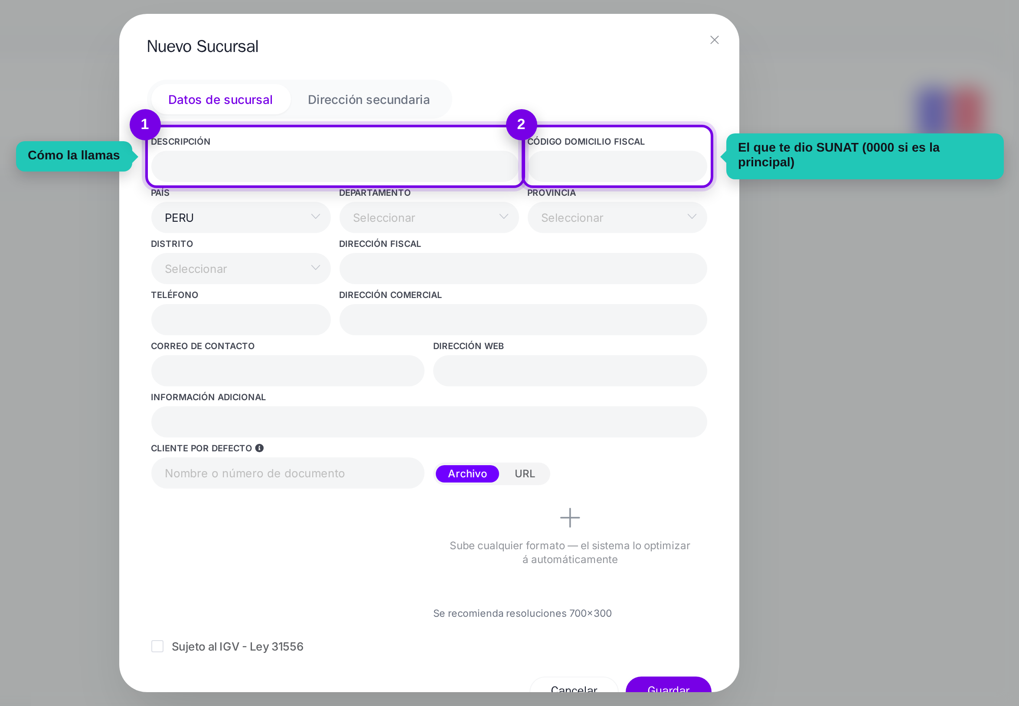Screen dimensions: 1019x706
Task: Open the Dirección secundaria tab
Action: [x=369, y=100]
